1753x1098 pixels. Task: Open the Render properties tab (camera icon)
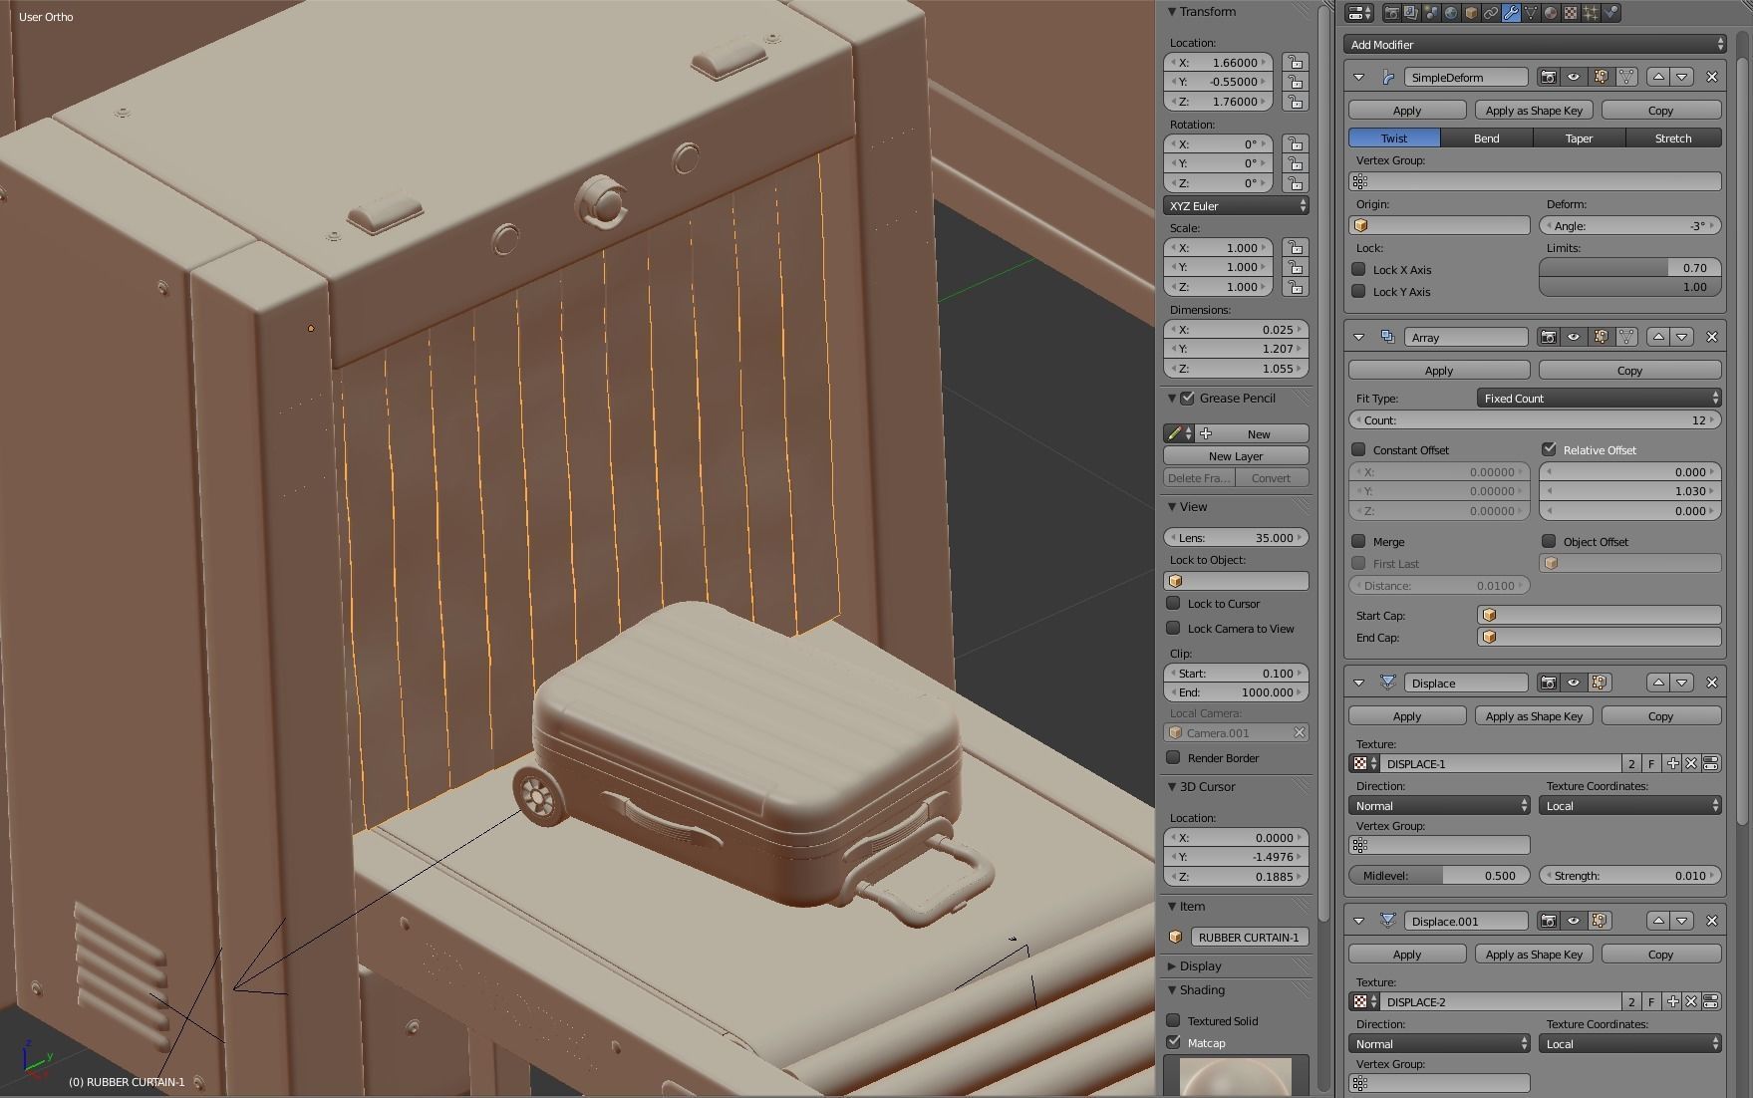(x=1392, y=13)
